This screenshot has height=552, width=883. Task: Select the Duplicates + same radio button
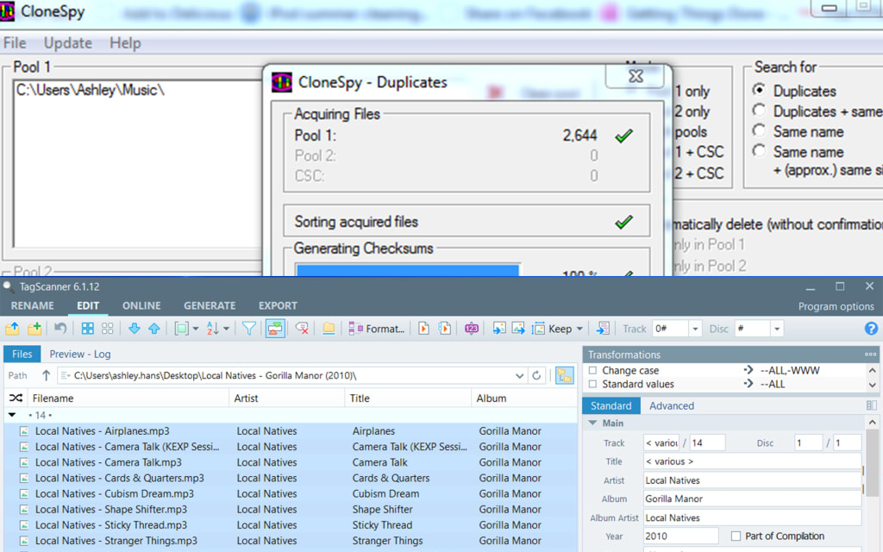(x=759, y=110)
